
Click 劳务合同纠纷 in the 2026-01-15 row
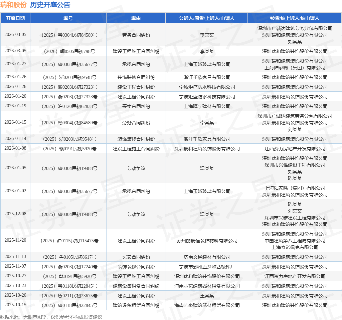pyautogui.click(x=136, y=123)
